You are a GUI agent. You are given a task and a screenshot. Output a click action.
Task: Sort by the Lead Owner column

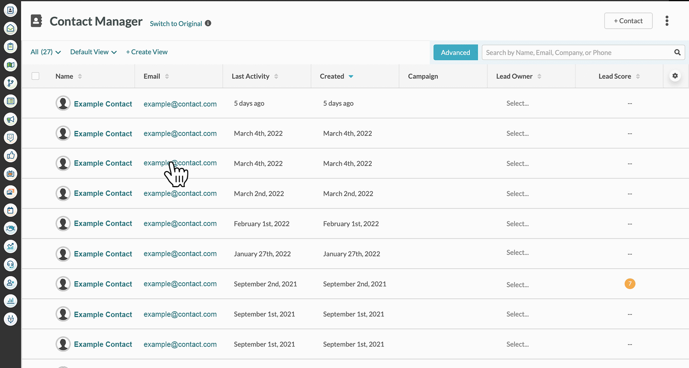[539, 76]
